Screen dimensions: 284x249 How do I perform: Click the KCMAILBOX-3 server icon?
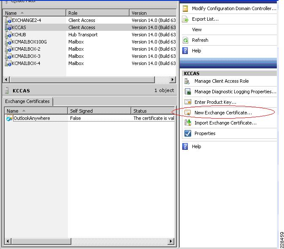(x=8, y=56)
